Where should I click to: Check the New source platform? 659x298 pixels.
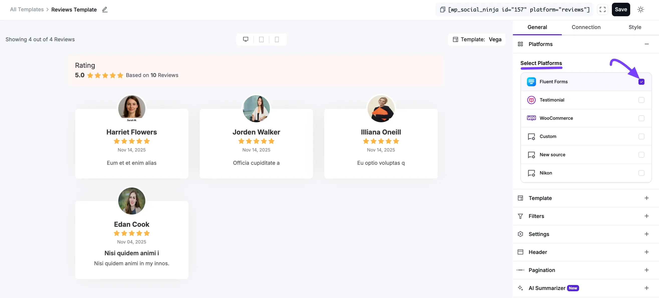[x=641, y=154]
